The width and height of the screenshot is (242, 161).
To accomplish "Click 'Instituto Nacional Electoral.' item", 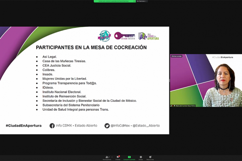I will (62, 92).
